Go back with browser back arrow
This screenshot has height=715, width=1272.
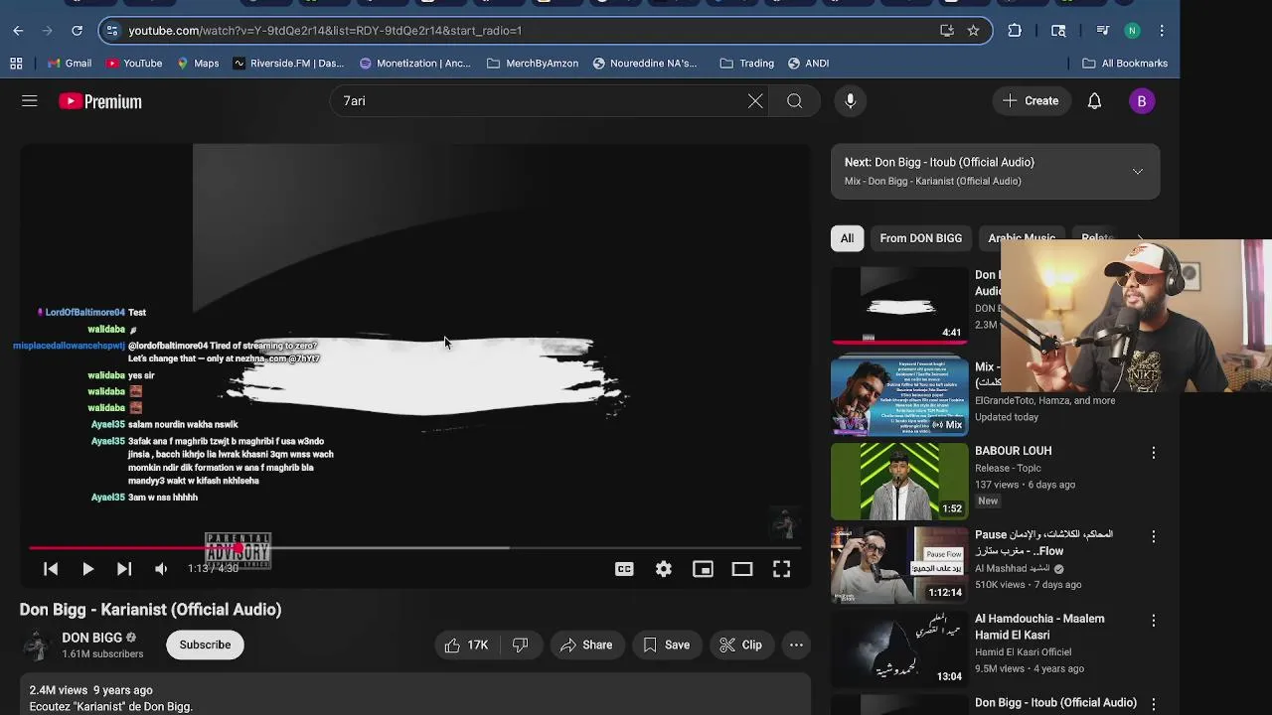(x=18, y=31)
